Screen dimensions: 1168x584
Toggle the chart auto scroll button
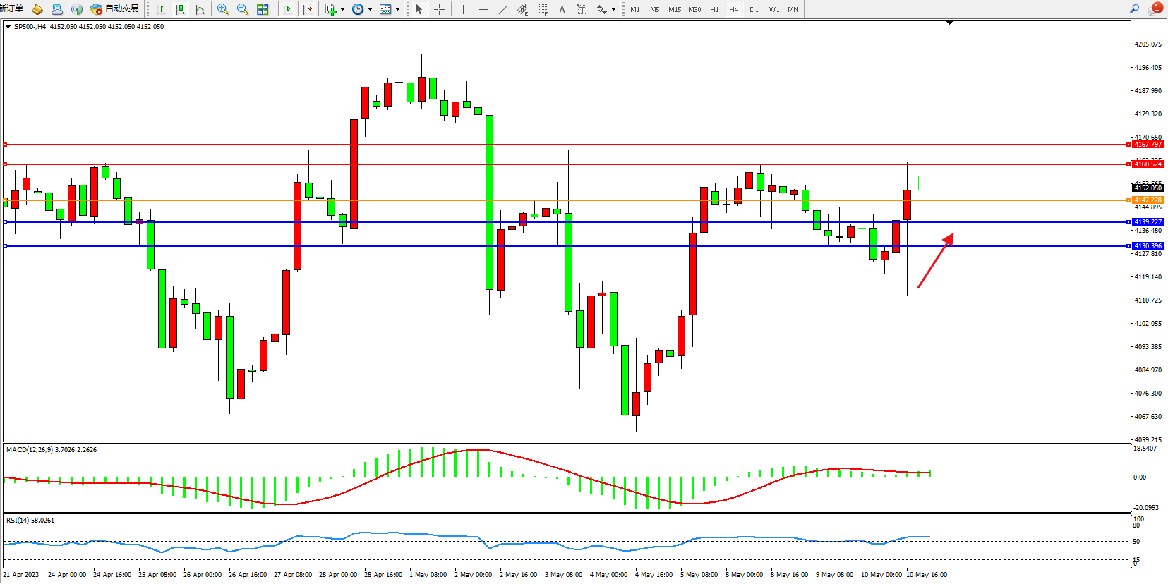(x=287, y=9)
